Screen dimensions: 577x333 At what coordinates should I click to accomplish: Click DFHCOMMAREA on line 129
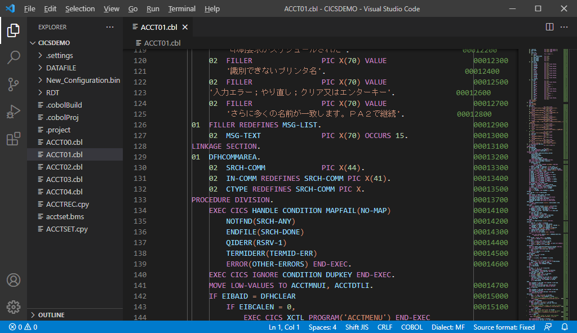(x=233, y=157)
